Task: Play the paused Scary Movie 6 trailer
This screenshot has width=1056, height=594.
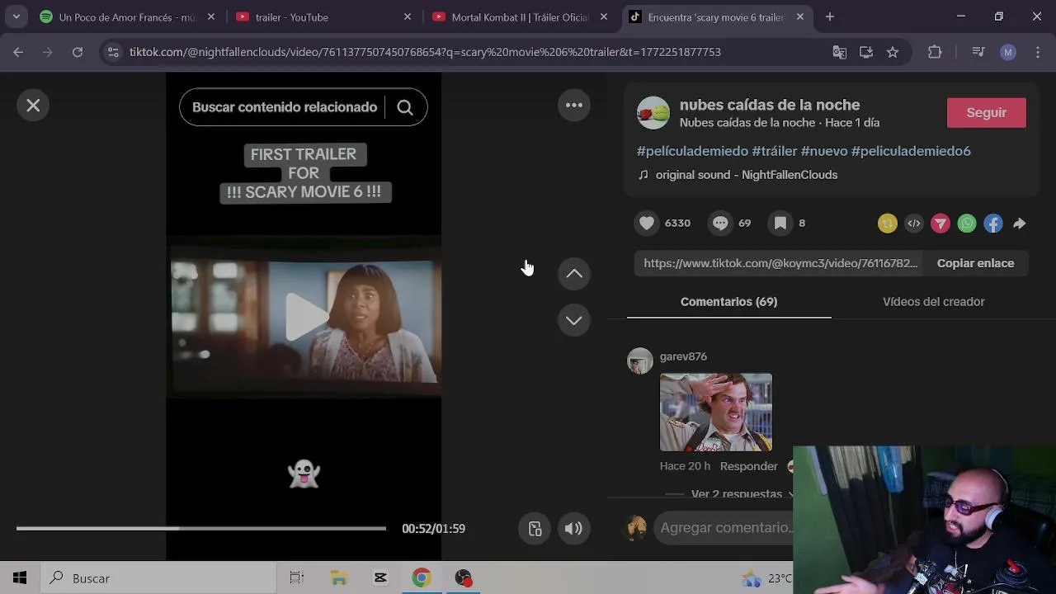Action: click(305, 317)
